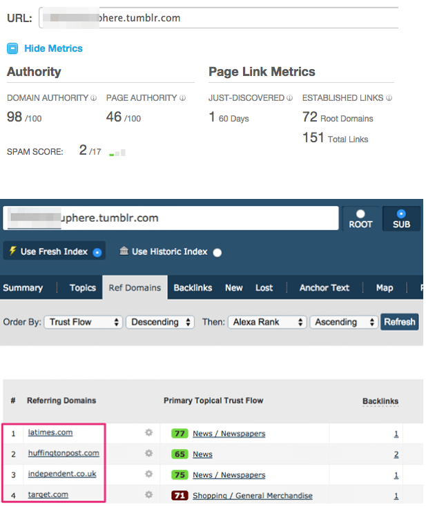Click the Just-Discovered info icon
The image size is (426, 507).
290,98
